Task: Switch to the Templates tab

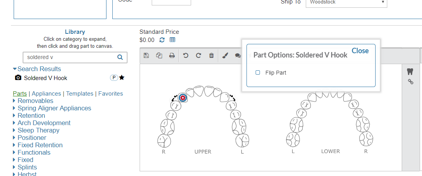Action: (x=80, y=94)
